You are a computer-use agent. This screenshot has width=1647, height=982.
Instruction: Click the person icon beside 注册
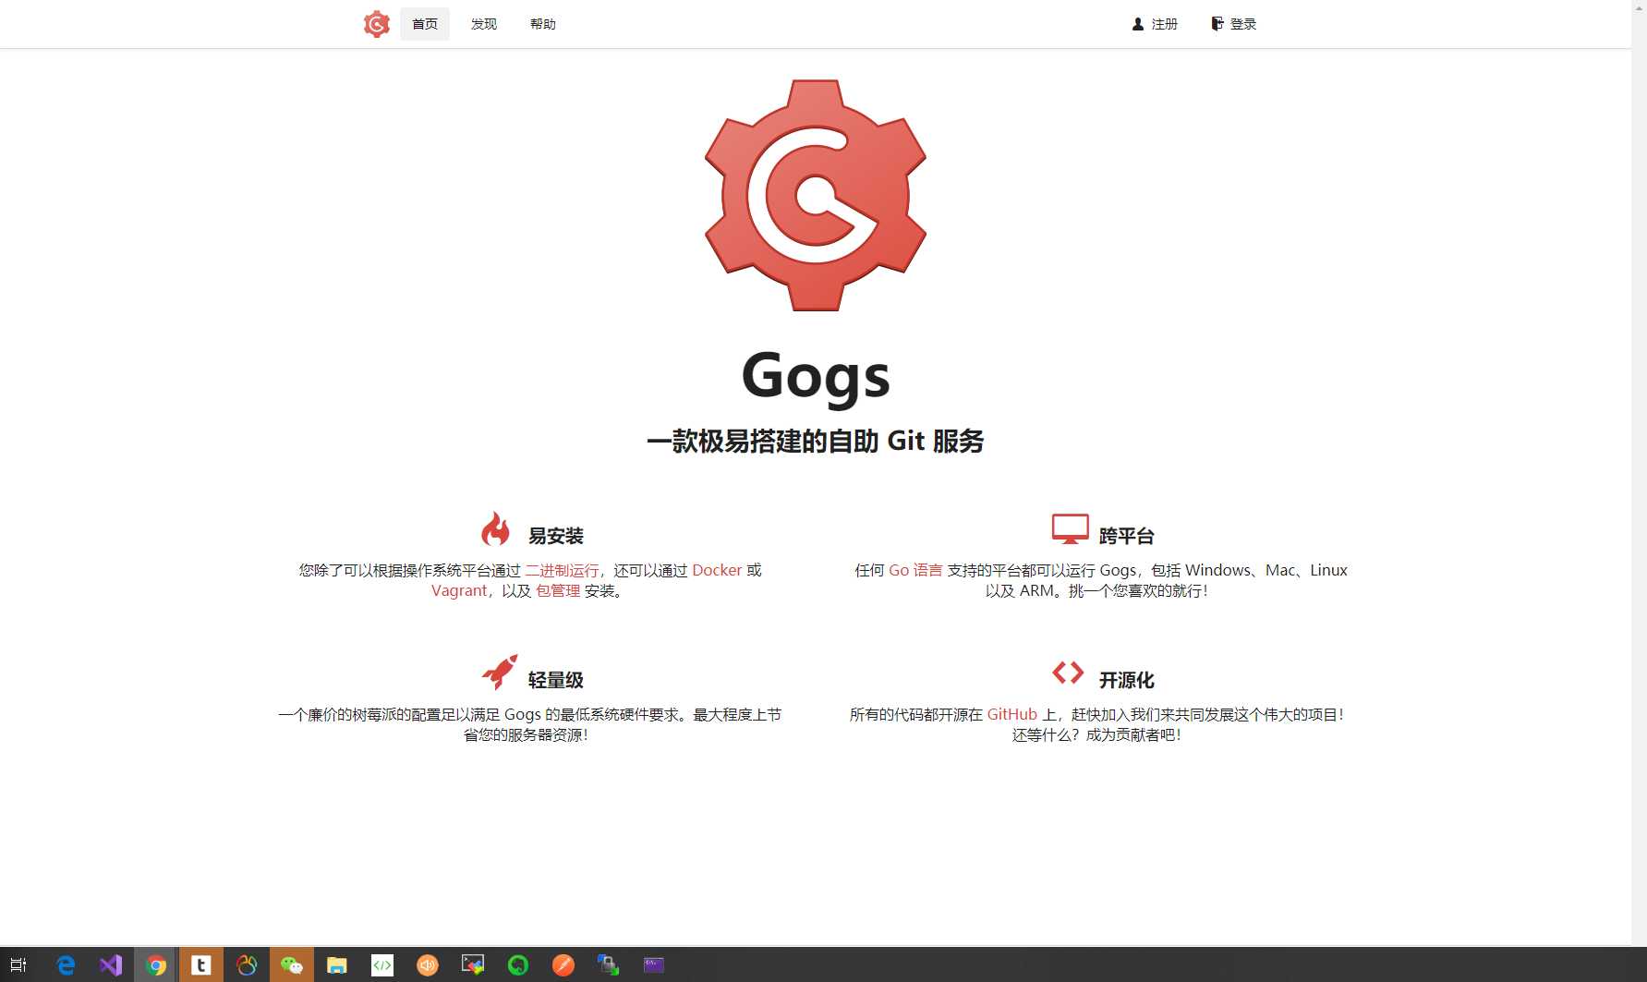(x=1138, y=24)
